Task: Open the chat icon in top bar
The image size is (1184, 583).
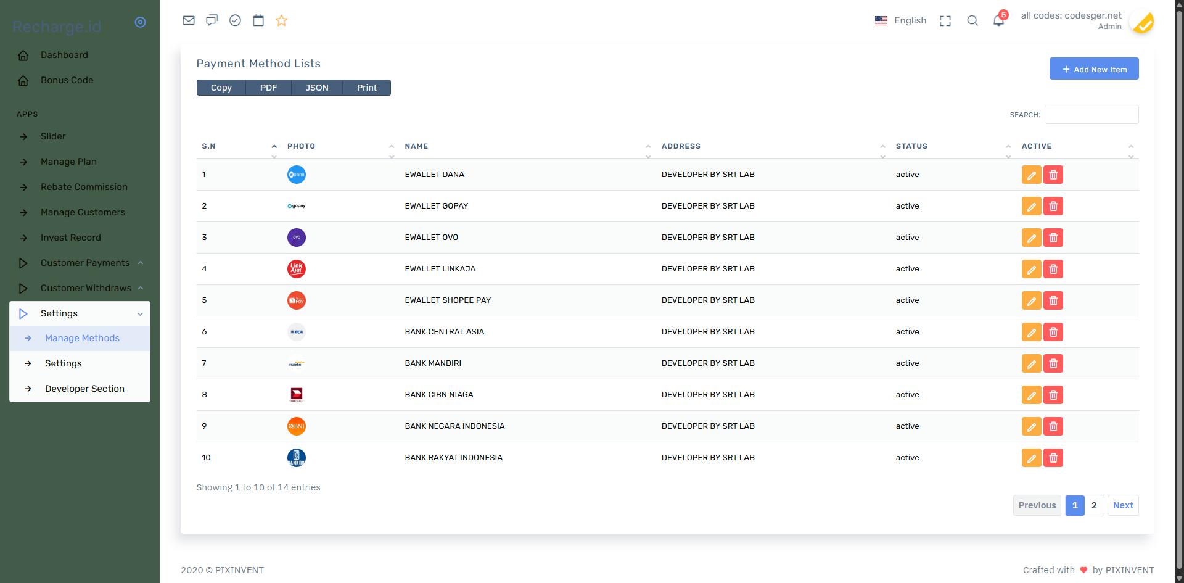Action: [212, 20]
